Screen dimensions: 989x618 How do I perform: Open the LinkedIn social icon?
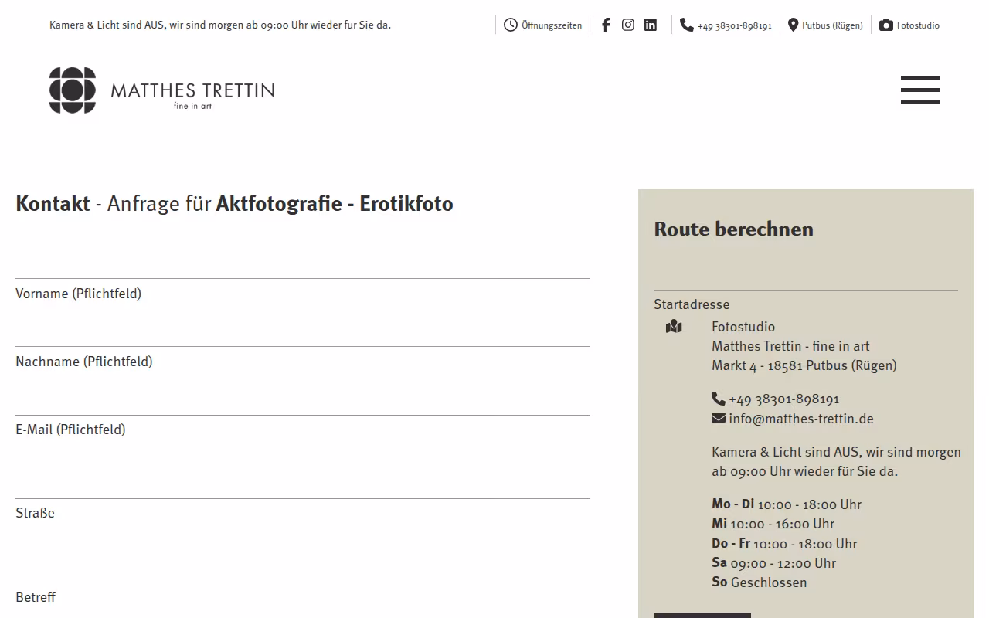pyautogui.click(x=651, y=25)
